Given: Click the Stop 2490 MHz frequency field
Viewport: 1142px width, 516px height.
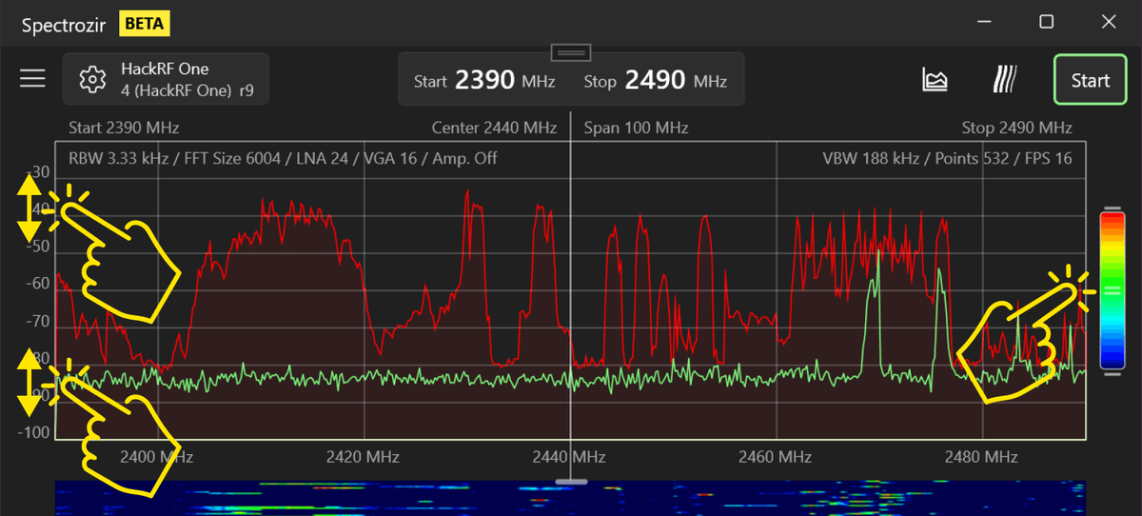Looking at the screenshot, I should click(655, 81).
